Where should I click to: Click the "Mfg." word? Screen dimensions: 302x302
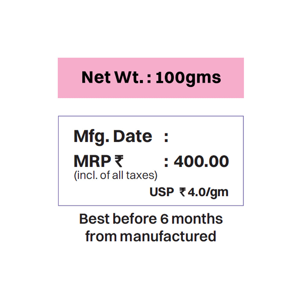(92, 137)
